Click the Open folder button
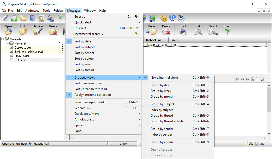Screen dimensions: 272x159 [8, 30]
